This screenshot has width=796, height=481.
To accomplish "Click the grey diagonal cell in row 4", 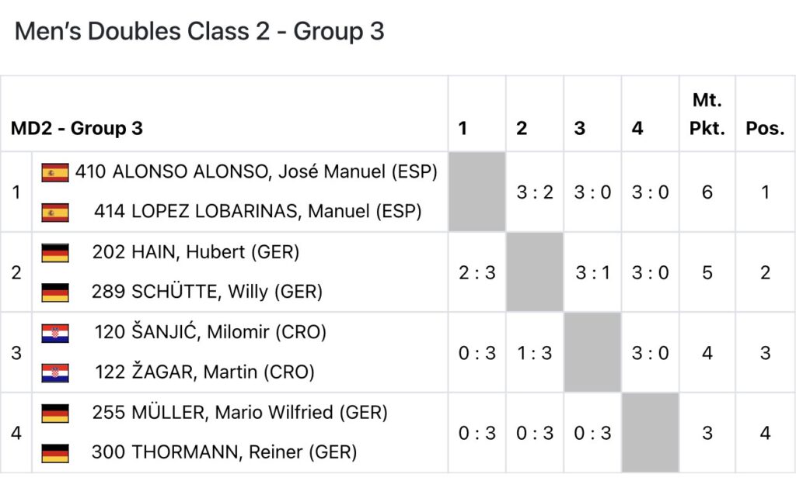I will (650, 433).
